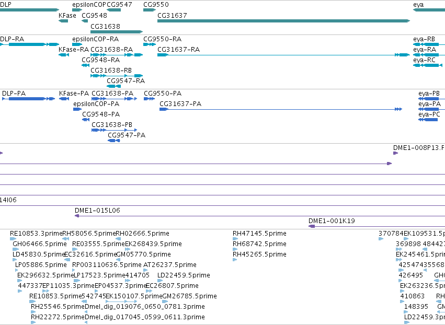445x325 pixels.
Task: Open the DME1-001K19 BAC clone label
Action: 332,221
